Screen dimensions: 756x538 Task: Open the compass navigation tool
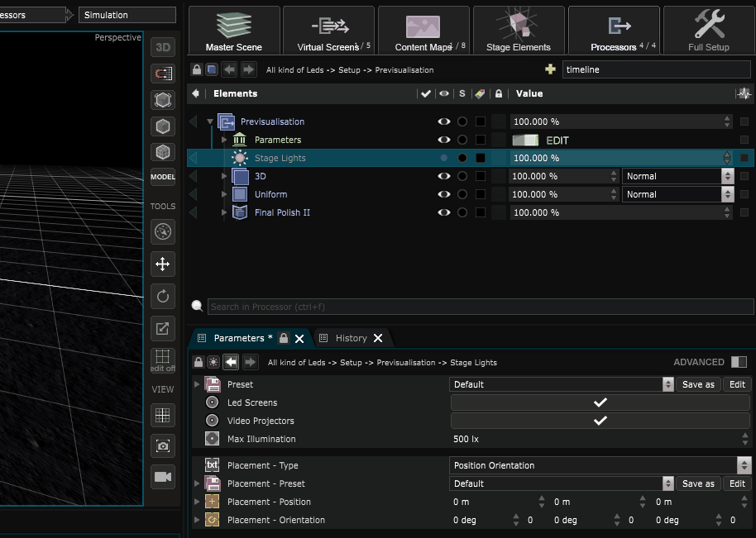[162, 231]
